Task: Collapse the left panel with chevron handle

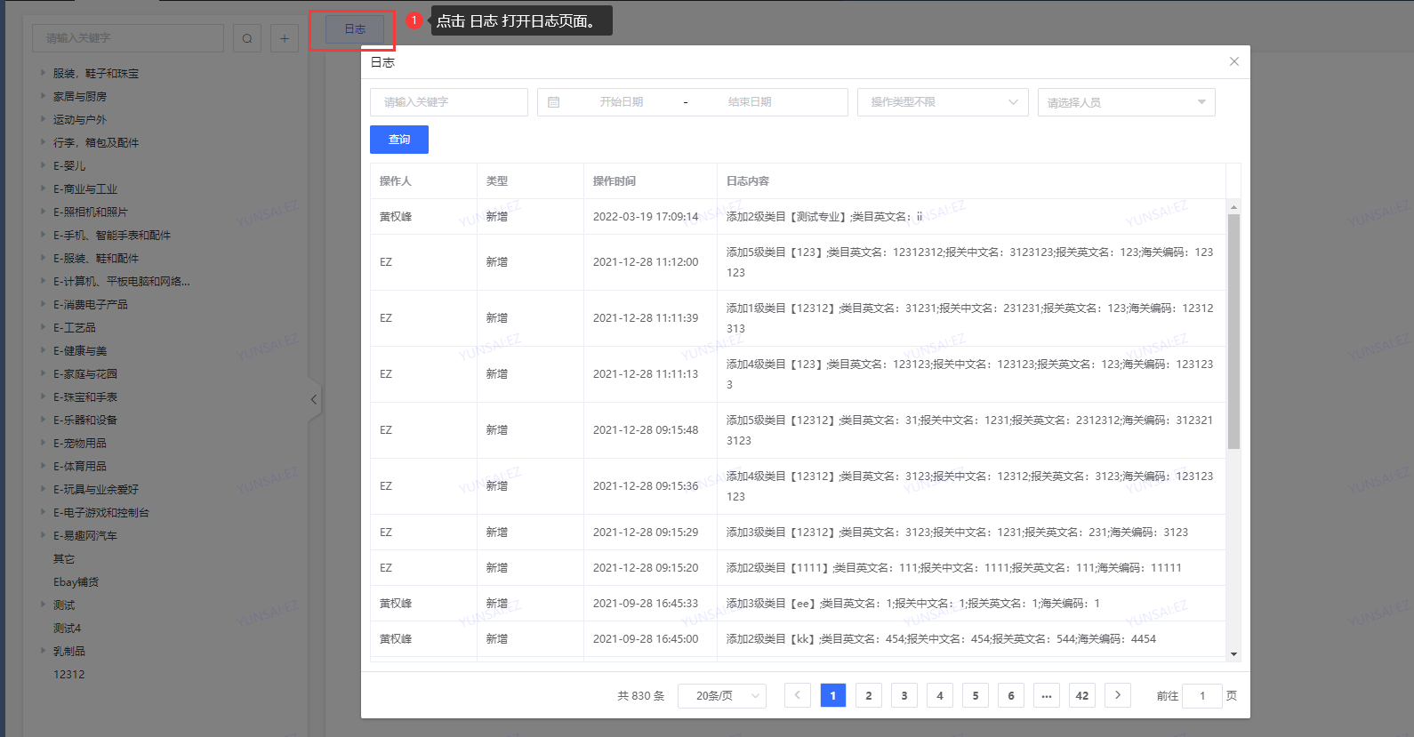Action: (x=313, y=400)
